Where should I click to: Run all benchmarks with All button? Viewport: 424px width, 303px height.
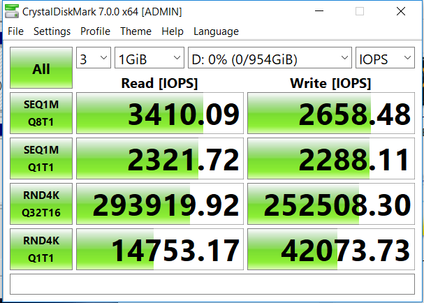[x=41, y=68]
